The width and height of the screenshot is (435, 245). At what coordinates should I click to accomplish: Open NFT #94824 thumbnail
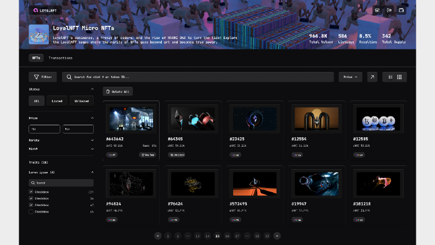[x=131, y=183]
